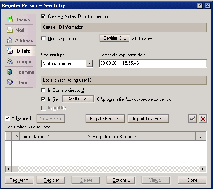Sort by Registration Status column header
Image resolution: width=213 pixels, height=190 pixels.
112,137
